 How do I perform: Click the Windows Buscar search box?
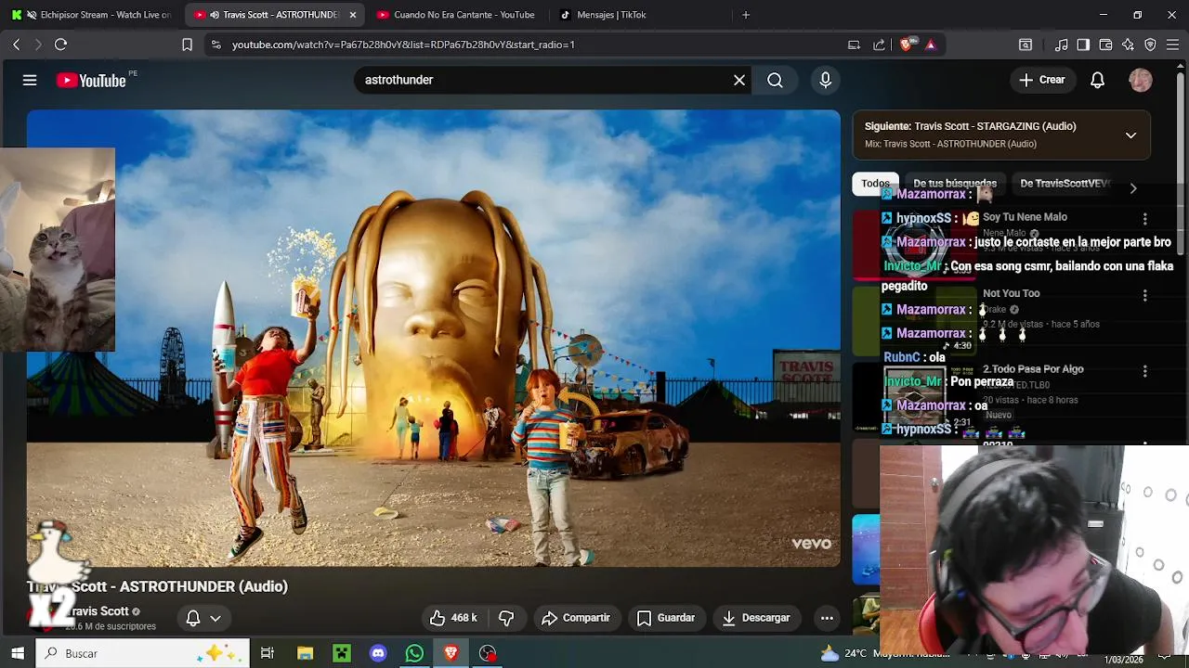[143, 653]
